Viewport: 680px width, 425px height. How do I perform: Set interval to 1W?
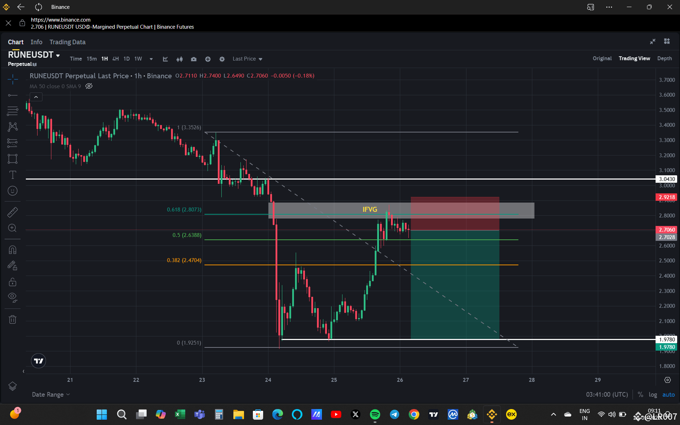point(138,59)
